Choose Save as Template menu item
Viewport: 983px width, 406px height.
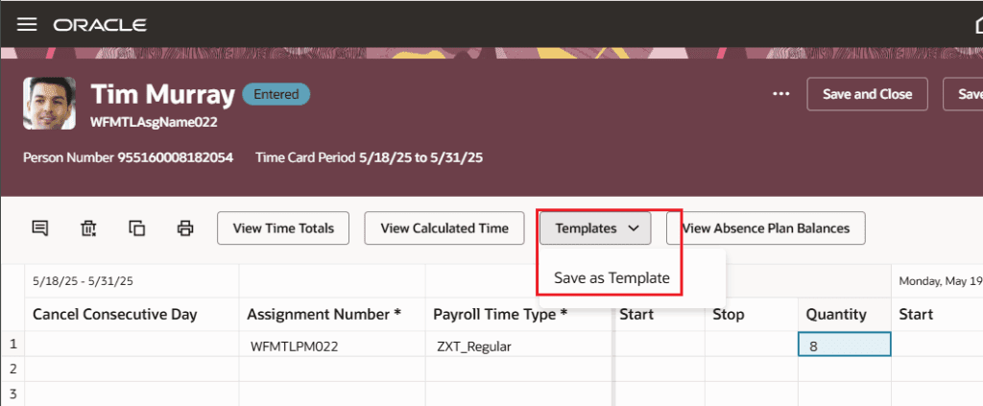pyautogui.click(x=611, y=278)
